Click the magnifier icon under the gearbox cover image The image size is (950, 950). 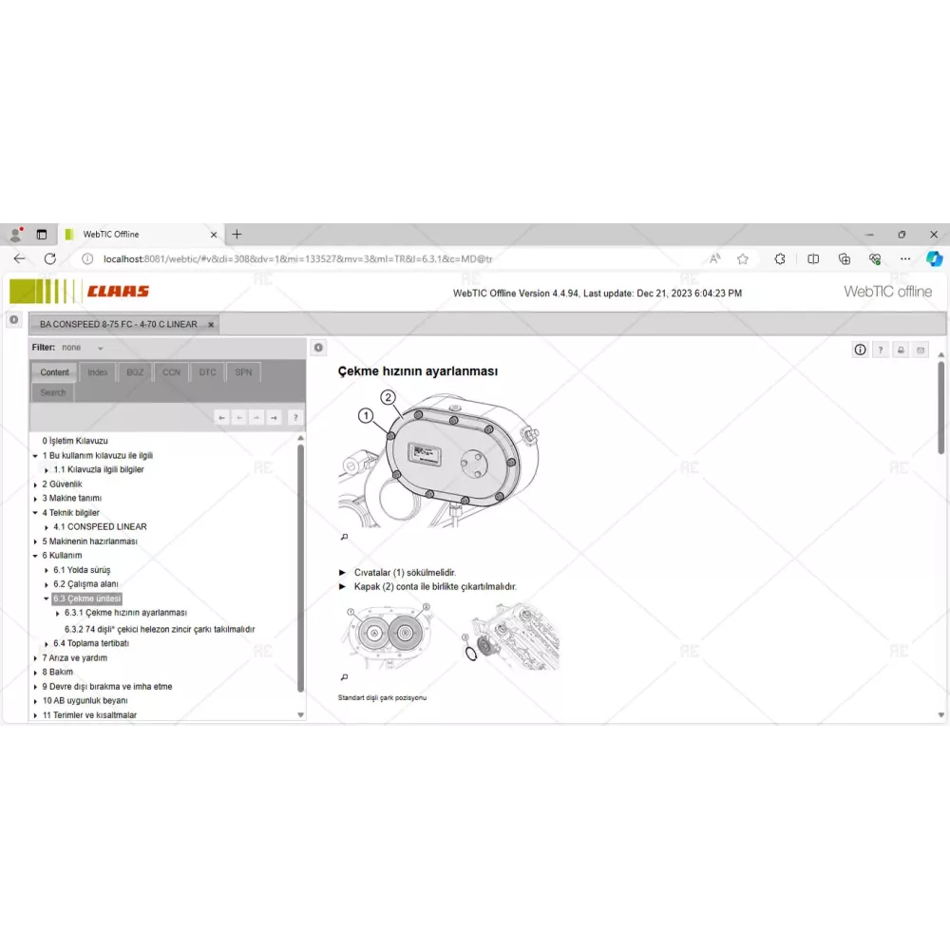point(344,537)
